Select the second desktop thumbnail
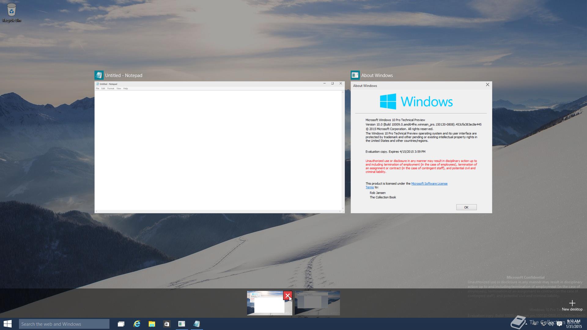 (x=318, y=303)
